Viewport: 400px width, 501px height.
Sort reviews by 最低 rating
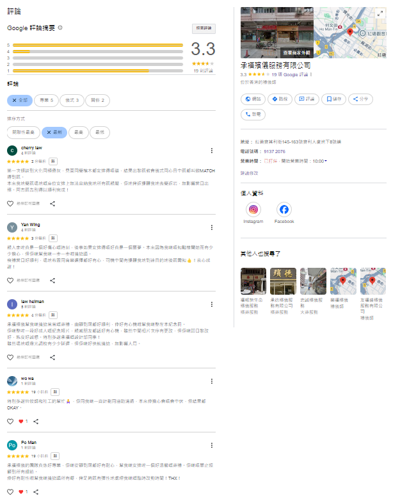100,132
